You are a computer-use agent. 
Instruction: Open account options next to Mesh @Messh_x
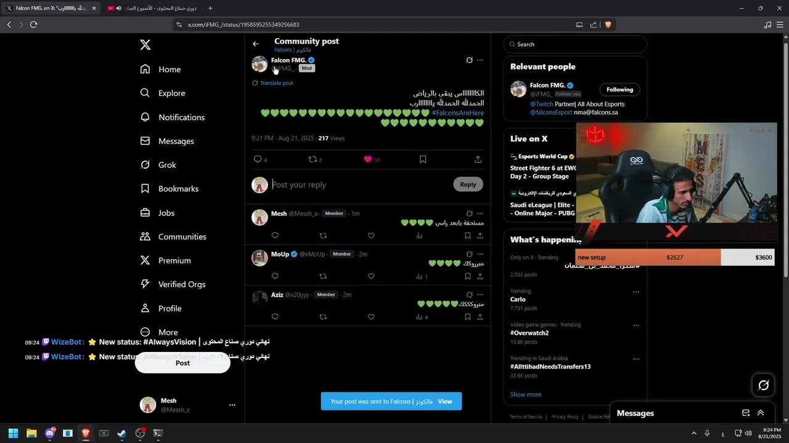pyautogui.click(x=232, y=405)
